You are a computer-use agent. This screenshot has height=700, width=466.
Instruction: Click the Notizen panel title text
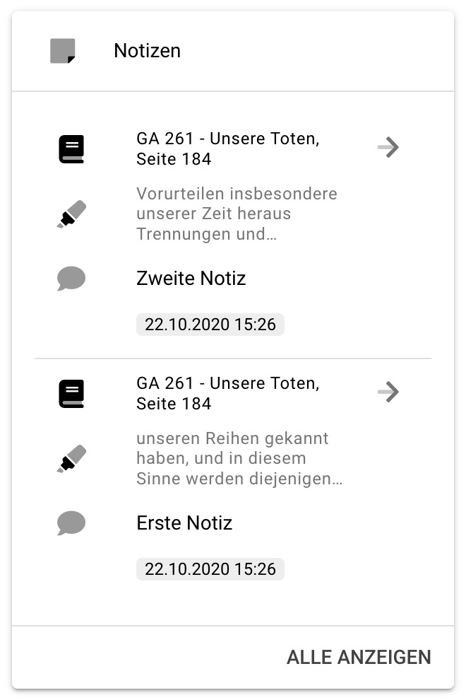pos(147,50)
